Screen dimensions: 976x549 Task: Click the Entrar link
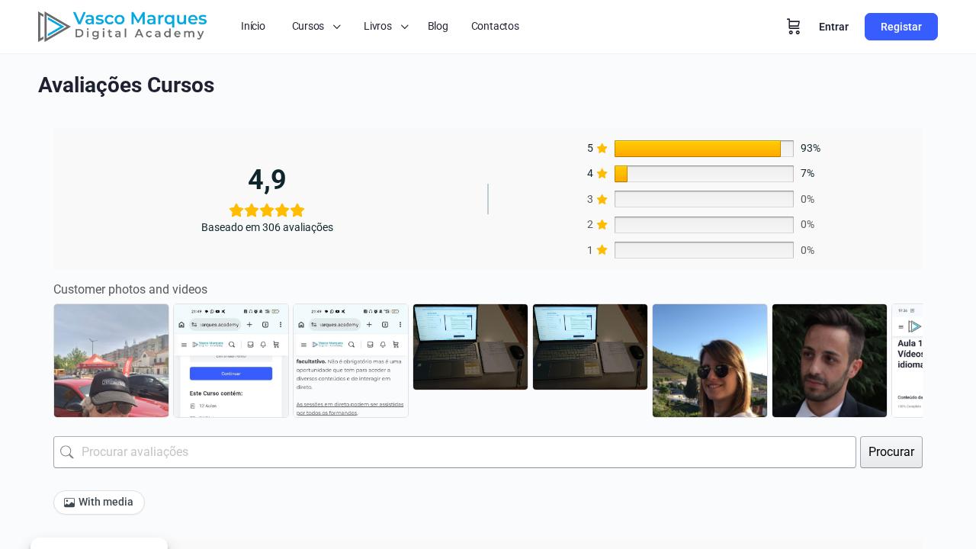click(833, 27)
